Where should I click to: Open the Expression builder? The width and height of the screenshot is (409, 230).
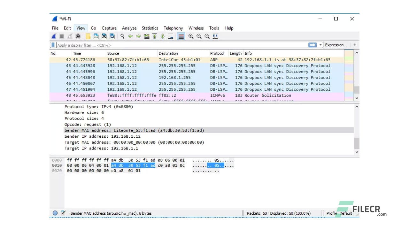coord(336,45)
